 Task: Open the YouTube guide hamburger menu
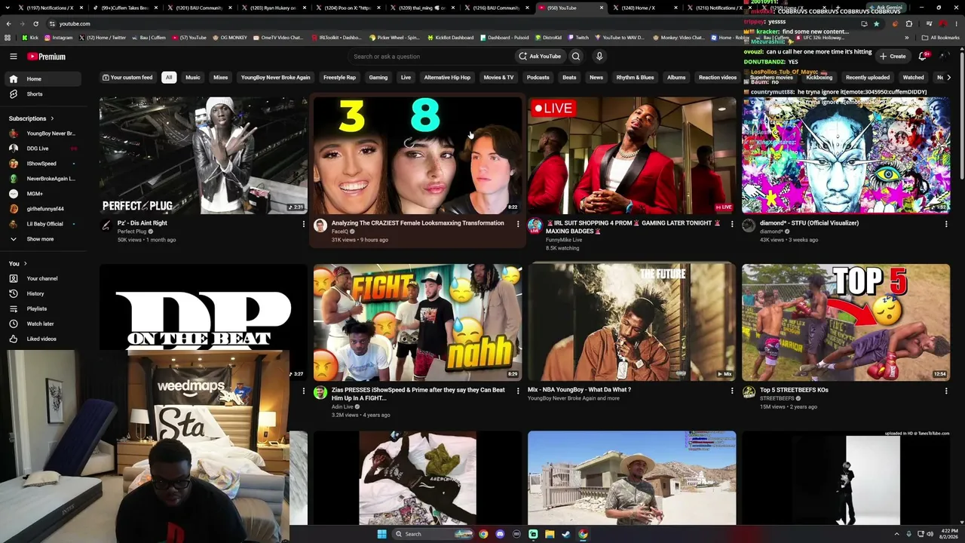[x=13, y=57]
